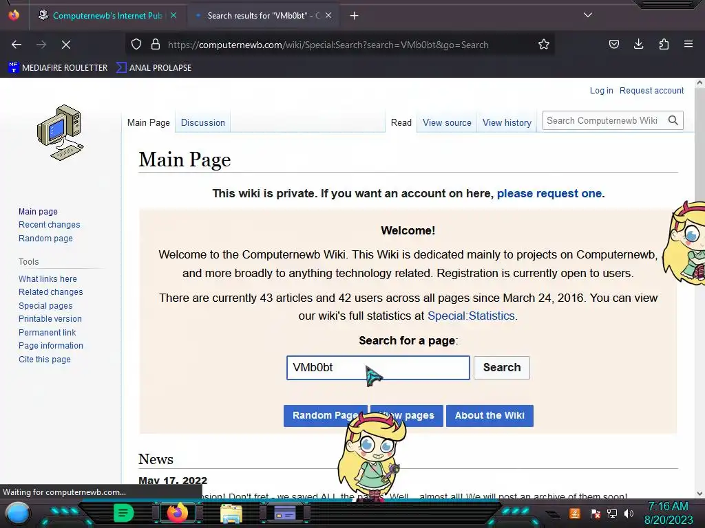Select the Read tab

(x=401, y=122)
